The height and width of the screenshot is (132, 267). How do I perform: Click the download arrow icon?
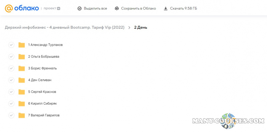click(166, 9)
